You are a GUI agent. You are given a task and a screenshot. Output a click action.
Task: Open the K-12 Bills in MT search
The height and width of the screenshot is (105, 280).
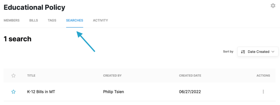click(x=41, y=92)
